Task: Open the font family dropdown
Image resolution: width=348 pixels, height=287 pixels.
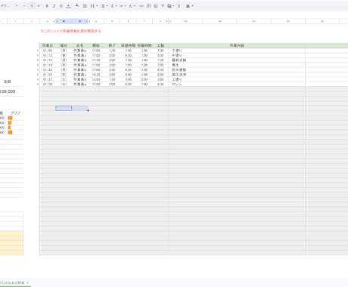Action: click(9, 6)
